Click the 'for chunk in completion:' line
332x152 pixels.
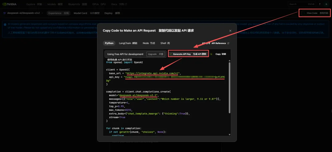point(124,128)
